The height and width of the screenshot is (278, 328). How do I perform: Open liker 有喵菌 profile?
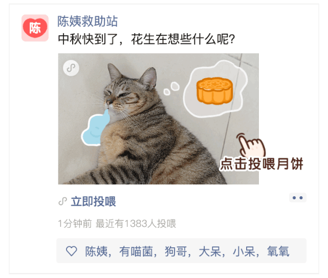click(x=137, y=251)
